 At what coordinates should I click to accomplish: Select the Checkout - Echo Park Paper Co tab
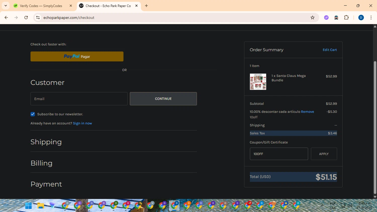pyautogui.click(x=108, y=6)
